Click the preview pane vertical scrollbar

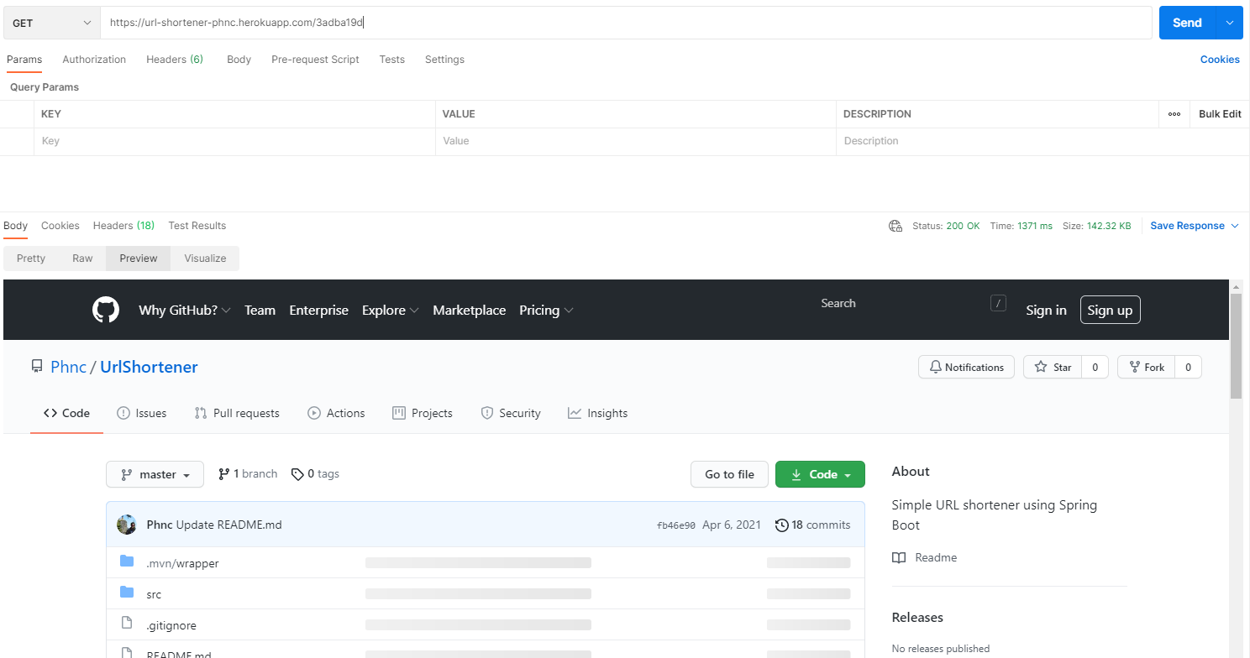pyautogui.click(x=1236, y=347)
